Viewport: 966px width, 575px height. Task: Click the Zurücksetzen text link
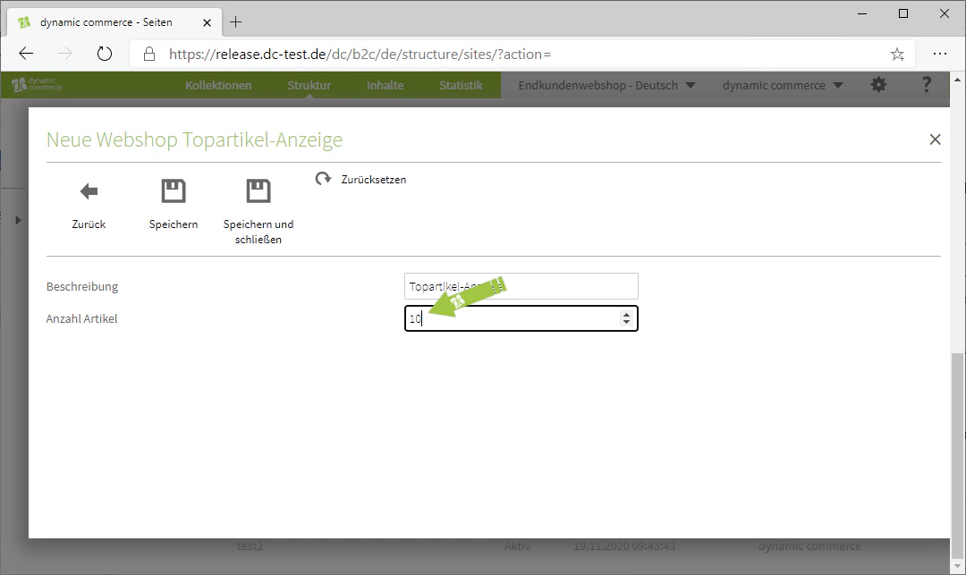373,180
